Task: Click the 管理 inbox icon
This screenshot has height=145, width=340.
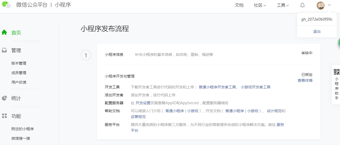Action: [4, 50]
